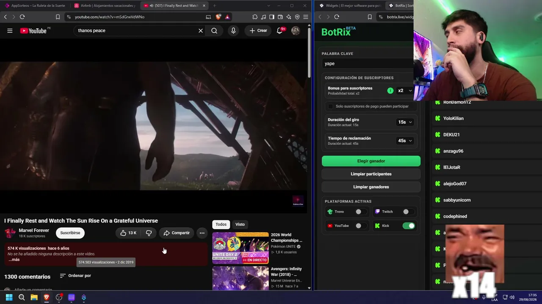Open the YouTube guide hamburger menu
This screenshot has width=542, height=304.
click(10, 30)
